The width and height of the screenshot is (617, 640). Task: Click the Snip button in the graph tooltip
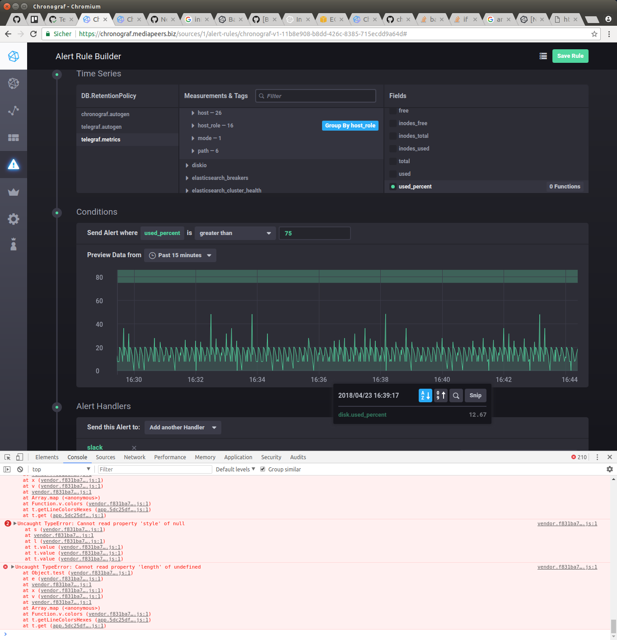(x=475, y=395)
